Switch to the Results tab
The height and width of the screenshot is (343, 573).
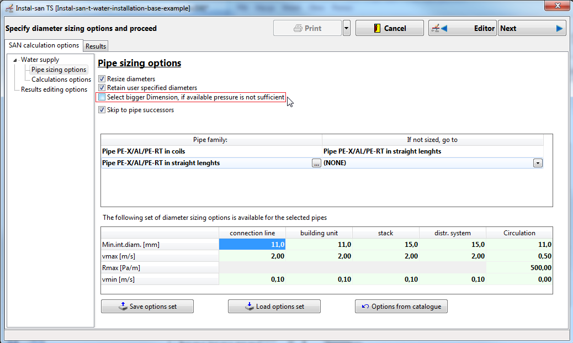(95, 46)
